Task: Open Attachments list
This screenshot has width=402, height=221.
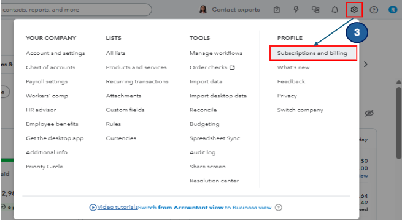Action: 123,96
